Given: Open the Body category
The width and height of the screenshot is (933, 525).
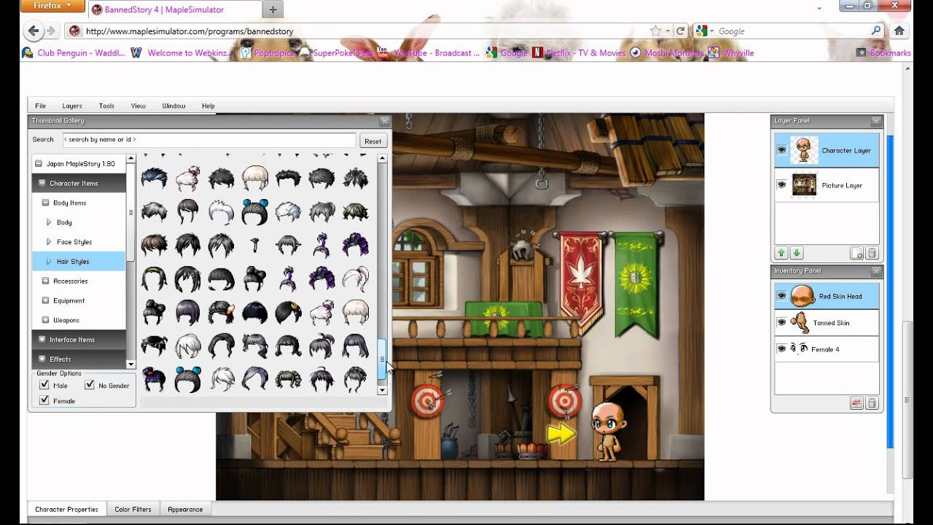Looking at the screenshot, I should click(64, 222).
